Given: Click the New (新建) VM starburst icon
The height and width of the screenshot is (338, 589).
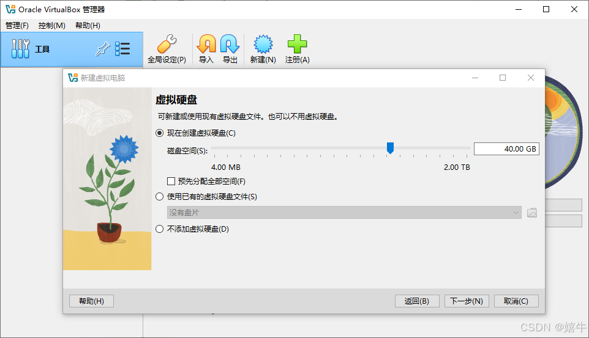Looking at the screenshot, I should click(x=263, y=44).
